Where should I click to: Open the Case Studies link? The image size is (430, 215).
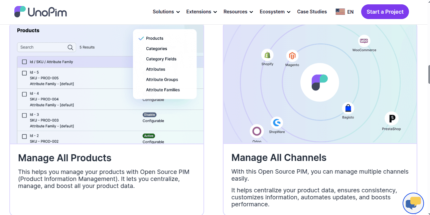(x=312, y=12)
